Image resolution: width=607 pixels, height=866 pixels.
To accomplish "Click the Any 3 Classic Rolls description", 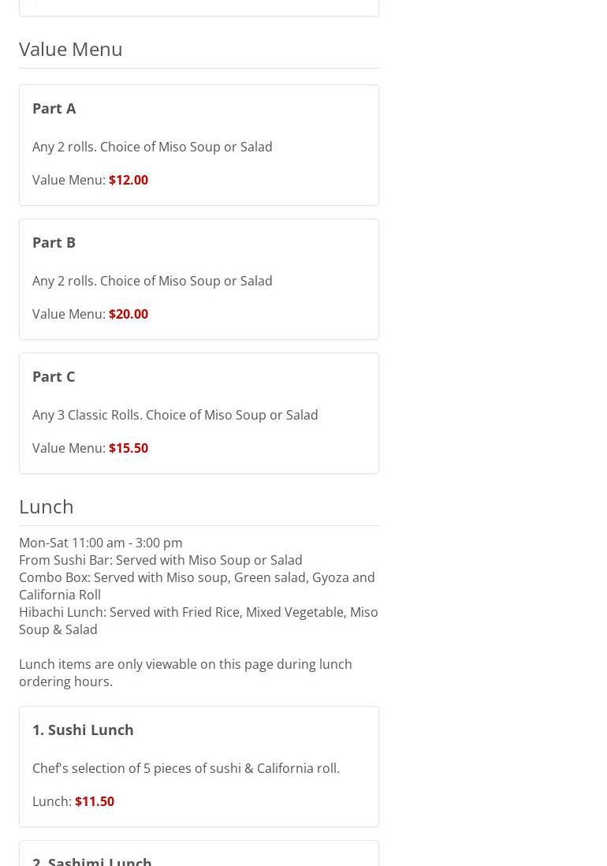I will 175,415.
